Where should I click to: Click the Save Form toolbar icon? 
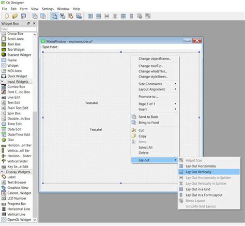click(23, 16)
